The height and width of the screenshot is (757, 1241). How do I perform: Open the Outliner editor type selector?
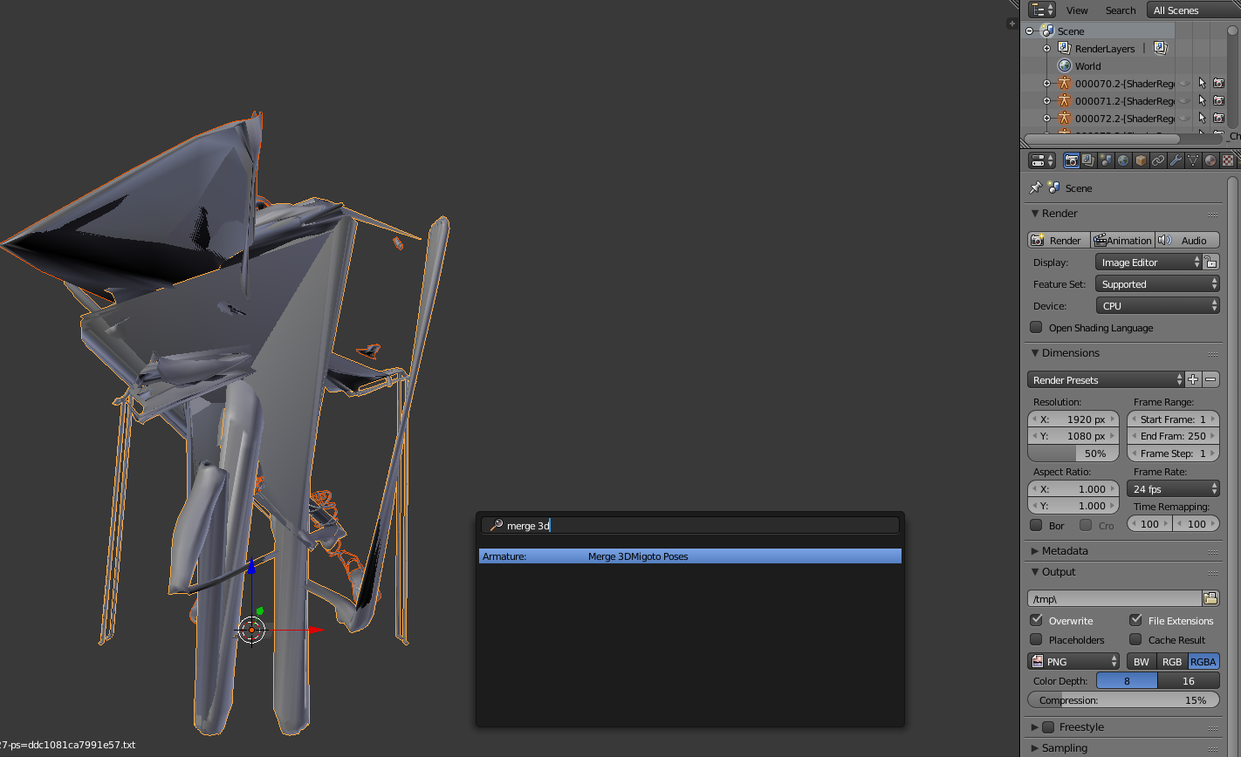click(1042, 10)
